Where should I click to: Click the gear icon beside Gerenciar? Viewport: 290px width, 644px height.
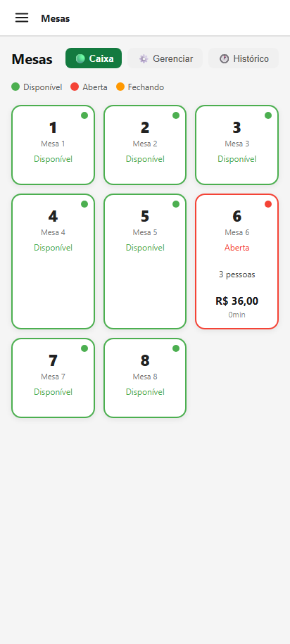(144, 58)
